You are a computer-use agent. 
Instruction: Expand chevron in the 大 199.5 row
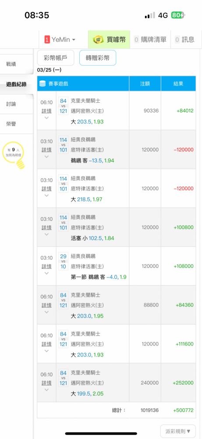coord(46,390)
